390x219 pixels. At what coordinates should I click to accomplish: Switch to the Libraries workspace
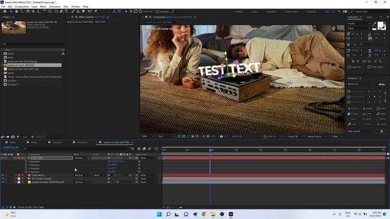pyautogui.click(x=311, y=12)
